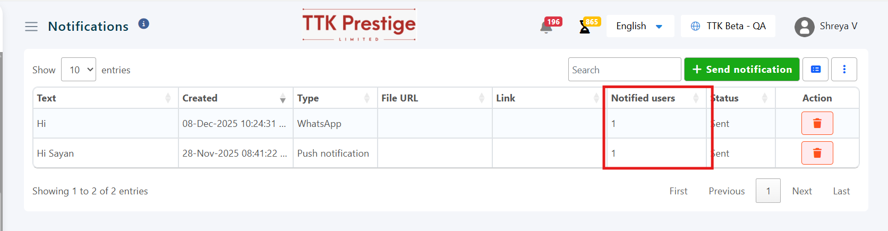This screenshot has height=231, width=888.
Task: Click the Notifications info icon
Action: click(x=143, y=24)
